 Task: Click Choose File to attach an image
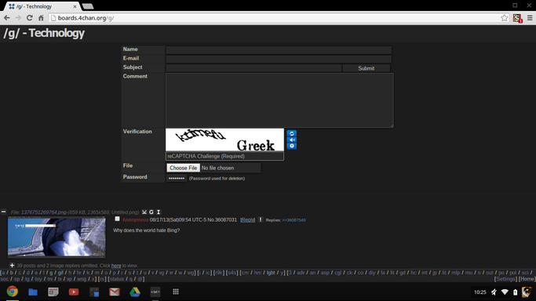pyautogui.click(x=183, y=168)
